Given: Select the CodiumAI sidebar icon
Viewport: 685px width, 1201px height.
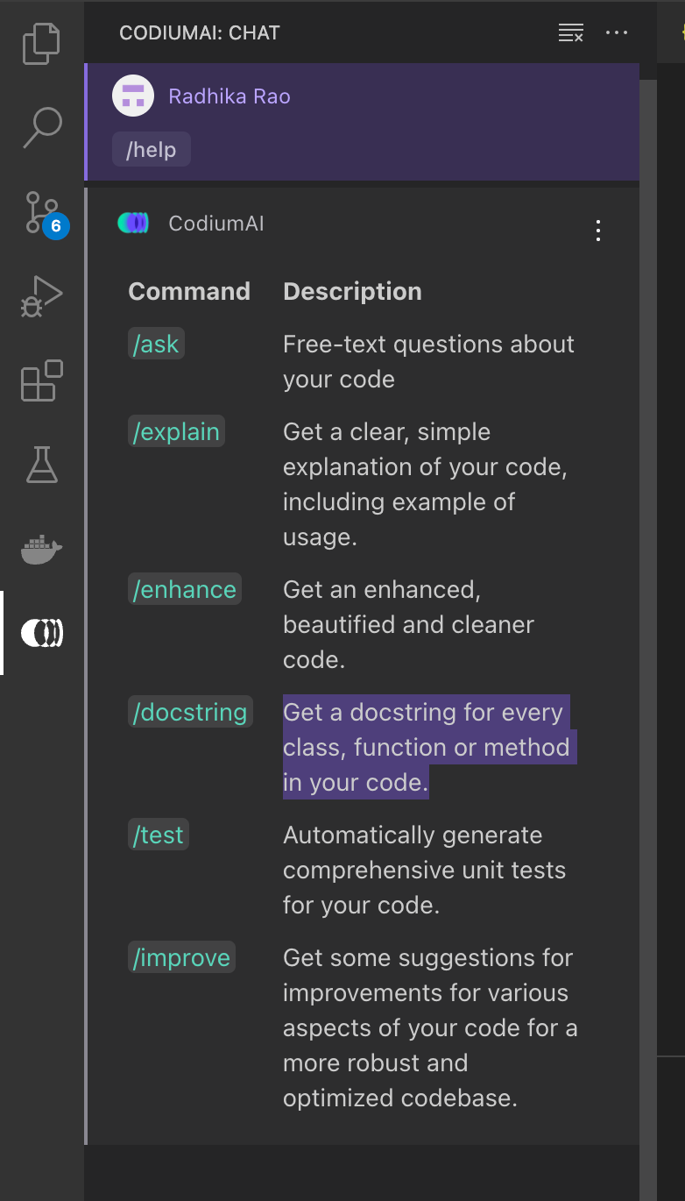Looking at the screenshot, I should 41,633.
